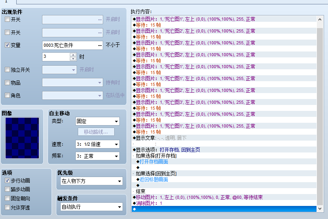Select the first 等待: 15 帧 command
The height and width of the screenshot is (219, 328).
coord(224,25)
